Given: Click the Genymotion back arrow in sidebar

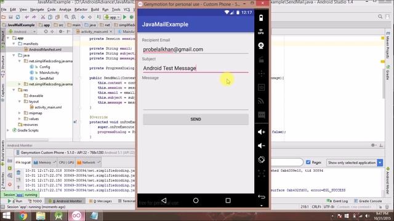Looking at the screenshot, I should (261, 197).
